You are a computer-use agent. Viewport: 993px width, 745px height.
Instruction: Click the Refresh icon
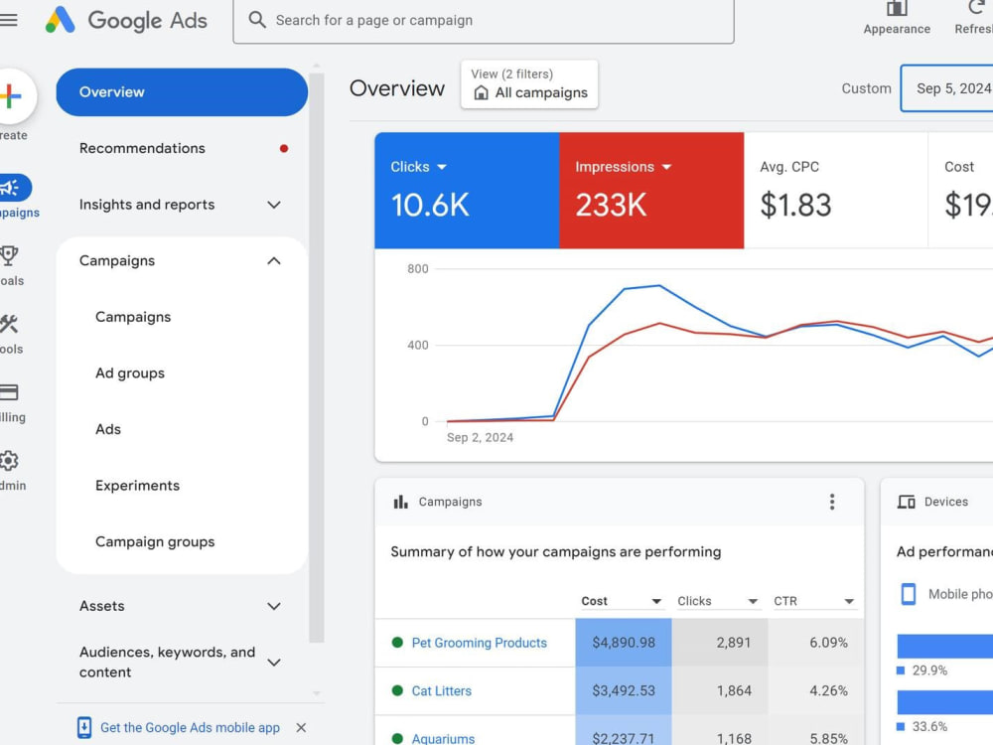977,8
